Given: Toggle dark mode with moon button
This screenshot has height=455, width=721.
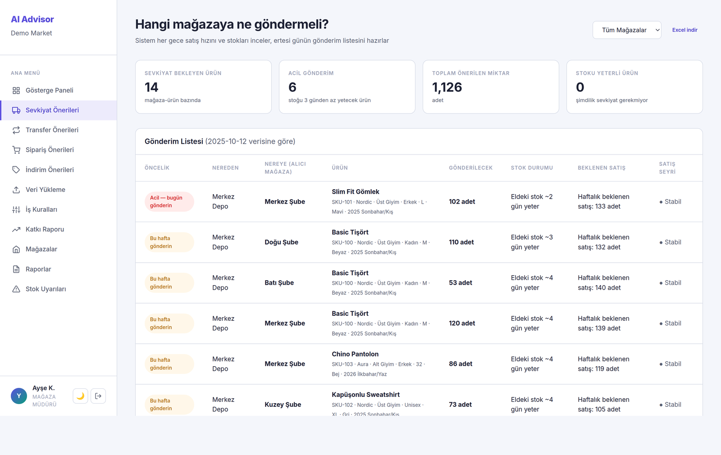Looking at the screenshot, I should pyautogui.click(x=80, y=396).
